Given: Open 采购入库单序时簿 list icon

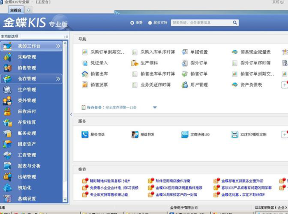Looking at the screenshot, I should (135, 52).
